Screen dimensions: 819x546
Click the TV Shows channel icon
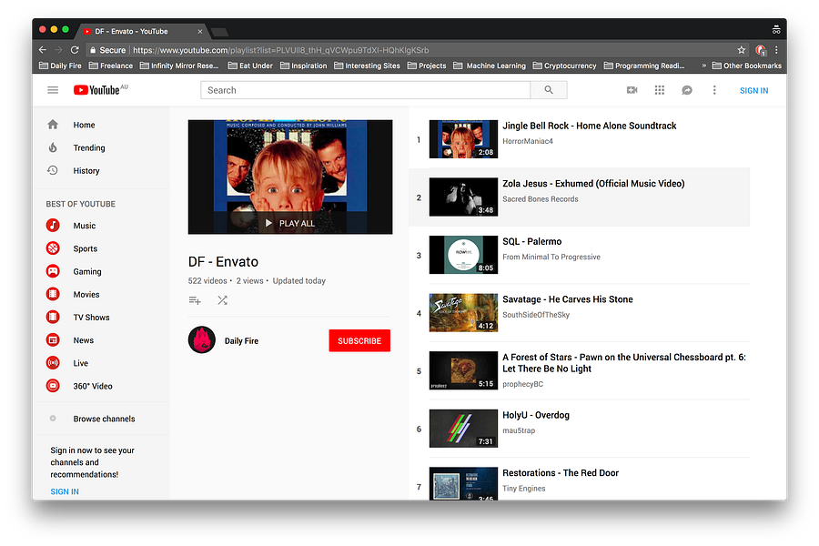click(53, 317)
